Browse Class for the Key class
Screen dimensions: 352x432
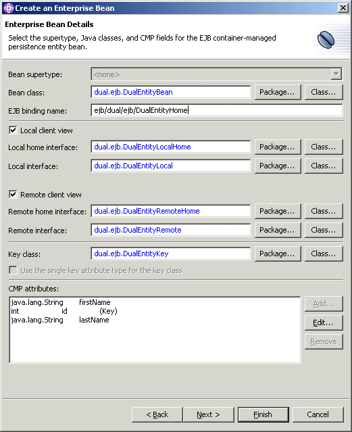pos(324,254)
